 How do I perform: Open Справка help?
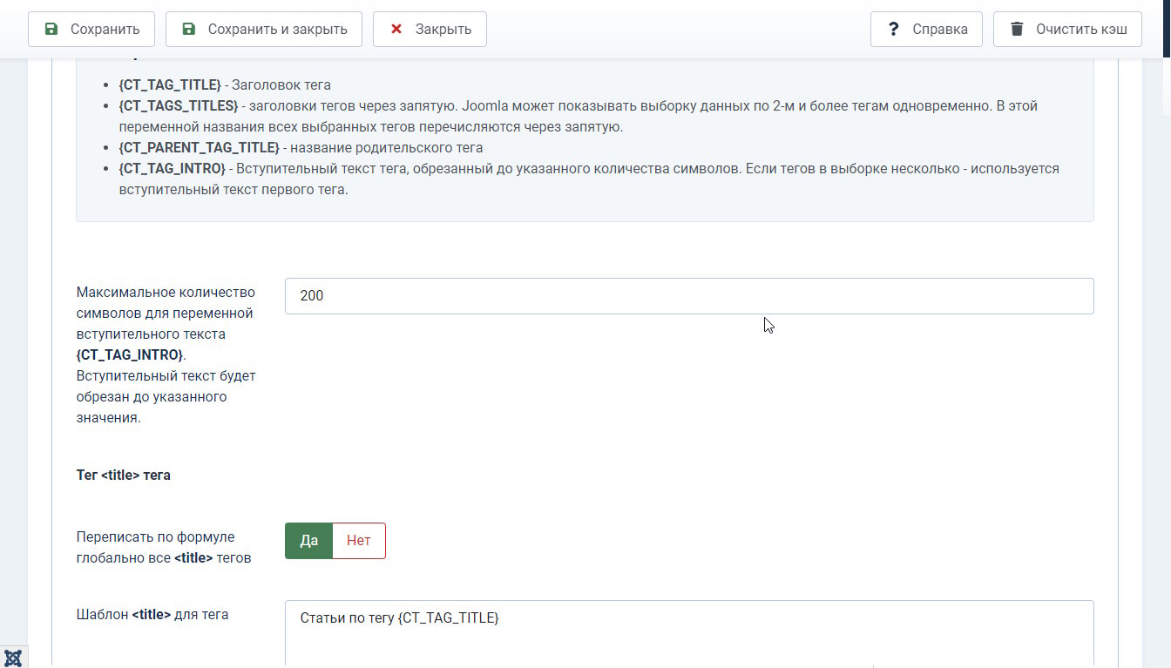point(926,29)
